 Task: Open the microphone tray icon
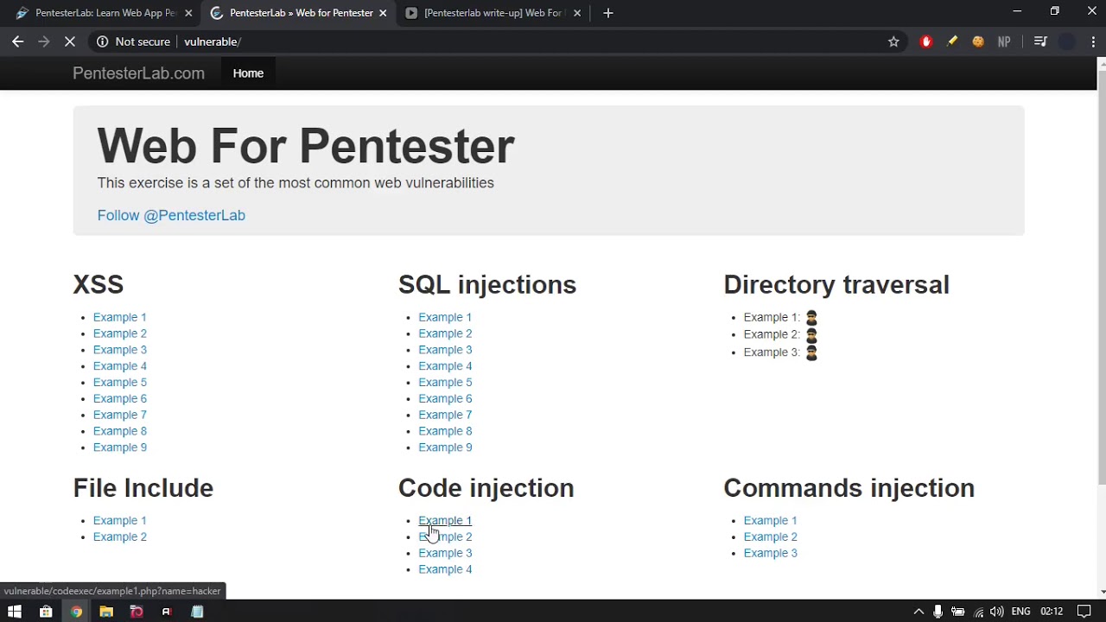click(x=938, y=612)
